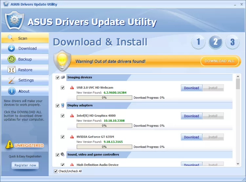
Task: Click step 1 badge
Action: tap(198, 42)
